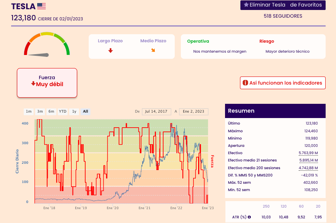This screenshot has height=223, width=336.
Task: Click ATR value 7,95
Action: [x=318, y=217]
